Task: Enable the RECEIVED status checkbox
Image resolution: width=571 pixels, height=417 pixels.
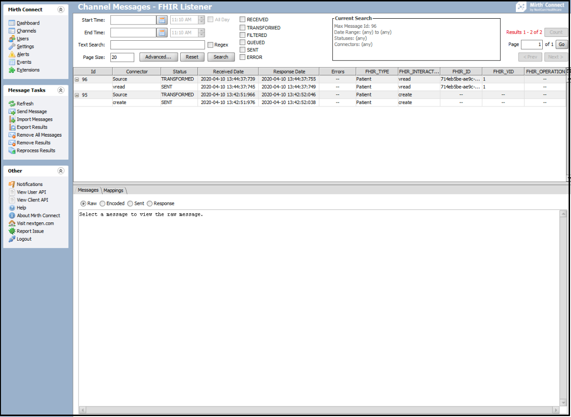Action: [243, 20]
